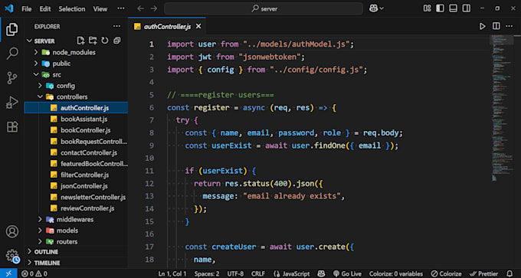Click Go Live in status bar

(x=347, y=273)
